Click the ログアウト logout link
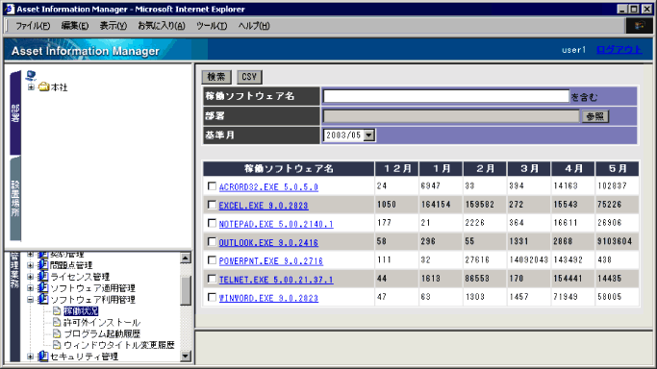 pyautogui.click(x=619, y=50)
